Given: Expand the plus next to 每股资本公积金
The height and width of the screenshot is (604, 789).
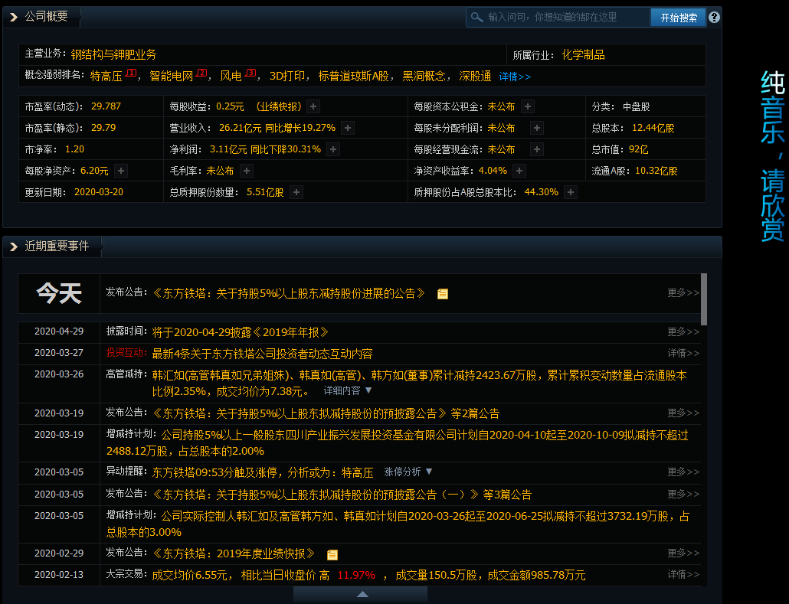Looking at the screenshot, I should (x=528, y=106).
